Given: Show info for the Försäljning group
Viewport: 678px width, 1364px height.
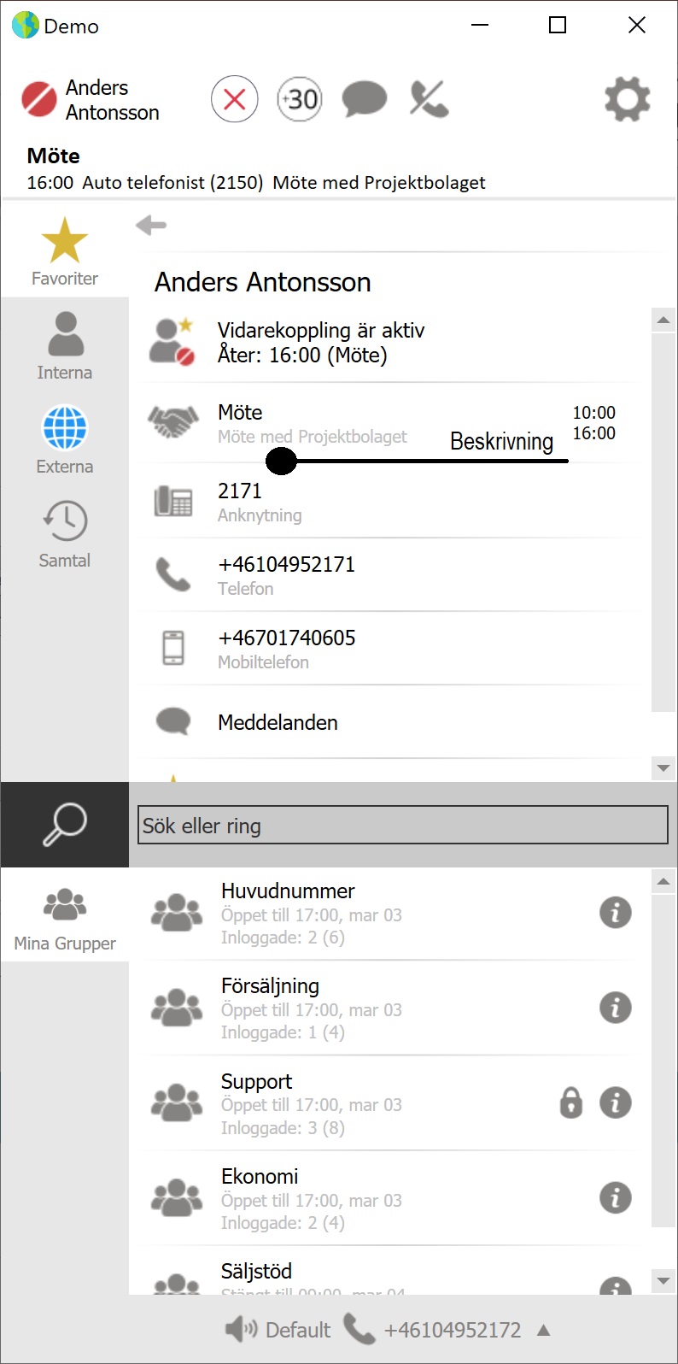Looking at the screenshot, I should [616, 1008].
